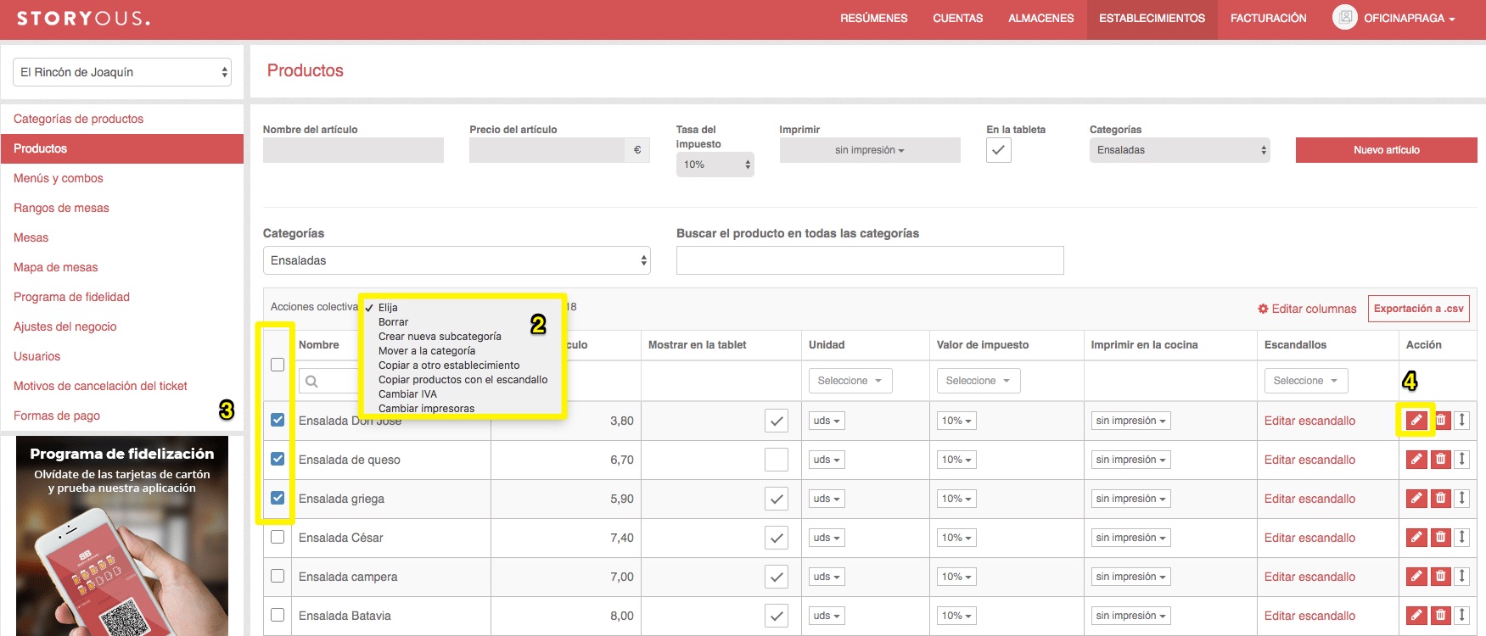The height and width of the screenshot is (636, 1486).
Task: Edit Ensalada de queso with pencil icon
Action: point(1416,459)
